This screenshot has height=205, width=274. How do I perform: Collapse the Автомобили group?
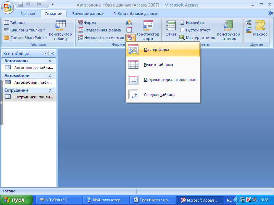point(50,76)
